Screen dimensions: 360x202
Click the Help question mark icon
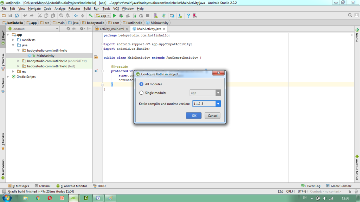[188, 15]
